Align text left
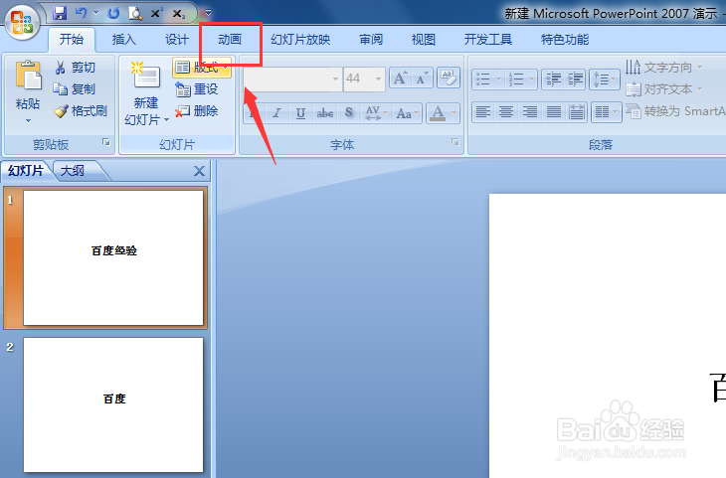Screen dimensions: 726x478 [x=483, y=112]
